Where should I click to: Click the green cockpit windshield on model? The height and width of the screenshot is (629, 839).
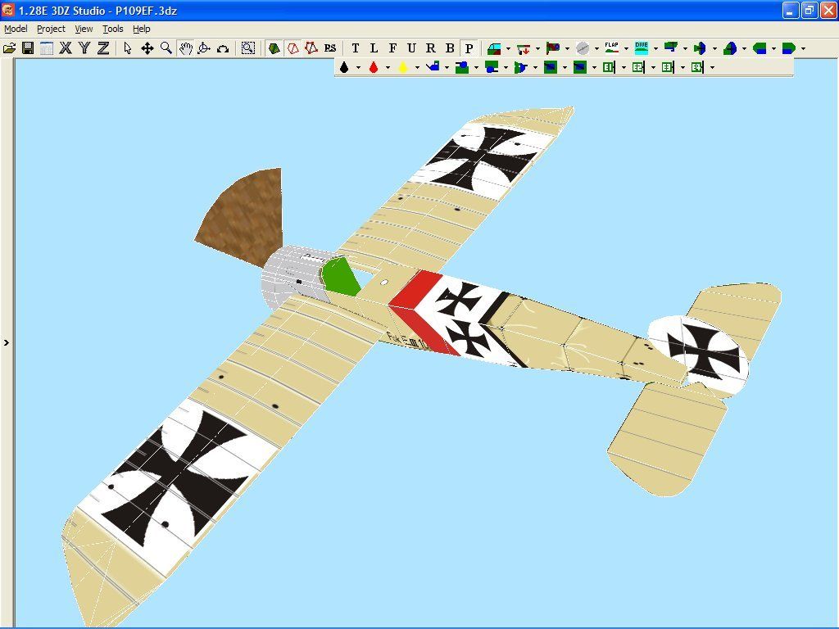(340, 277)
